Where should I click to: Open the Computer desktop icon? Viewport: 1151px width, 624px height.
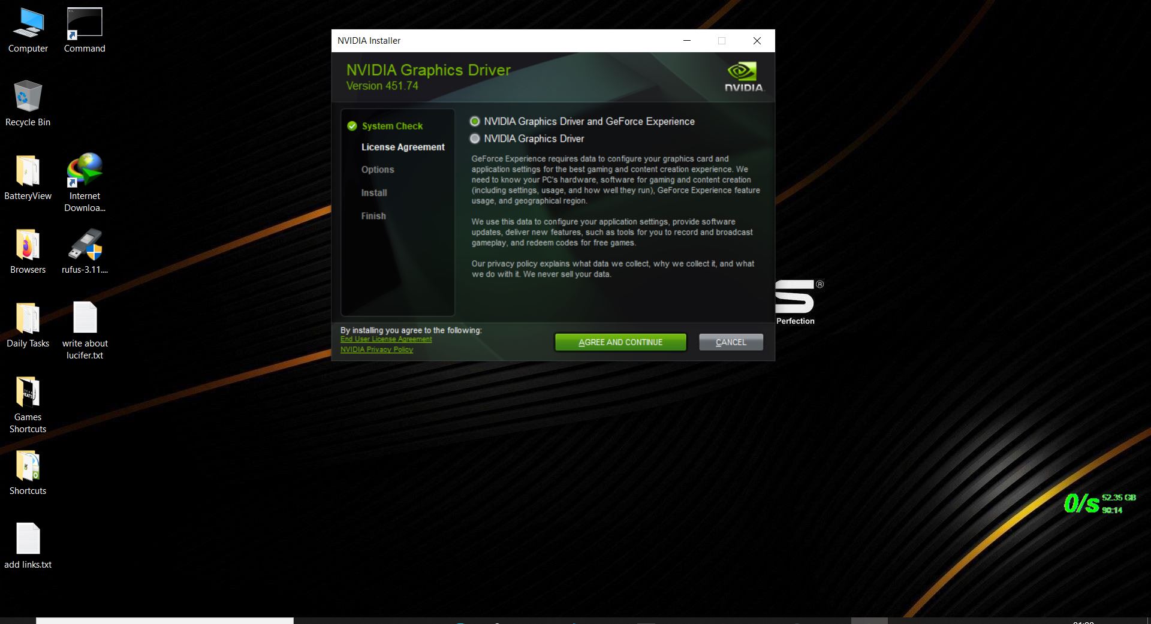click(28, 31)
